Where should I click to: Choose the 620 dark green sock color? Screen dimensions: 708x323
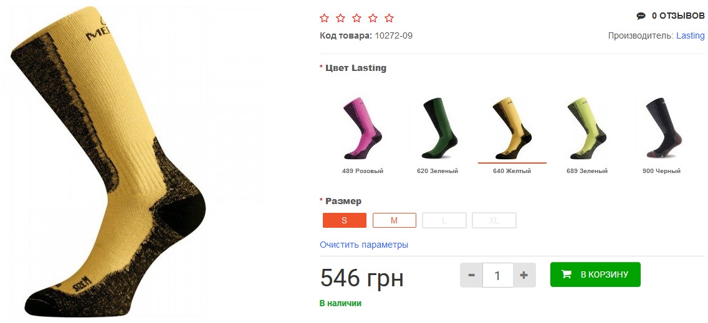point(438,129)
